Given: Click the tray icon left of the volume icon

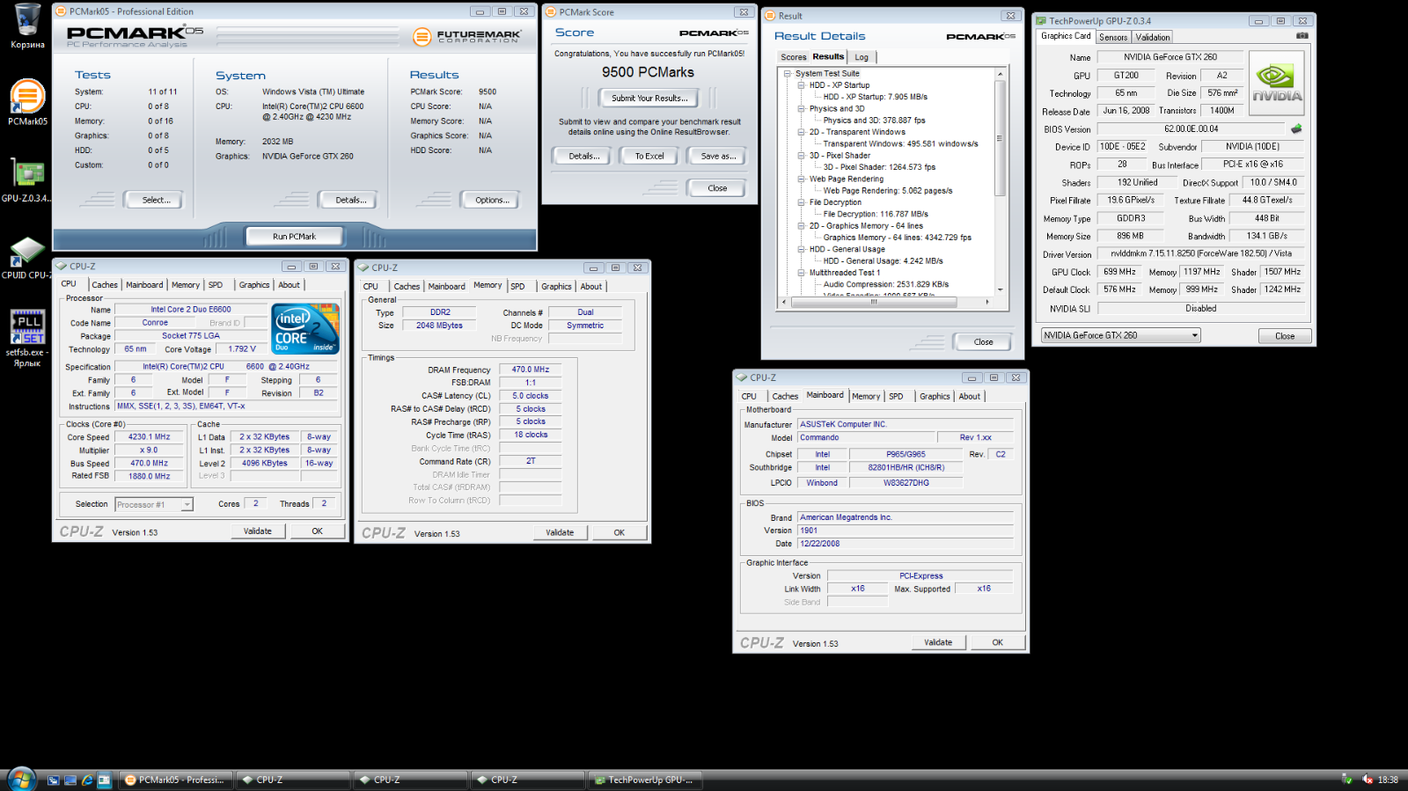Looking at the screenshot, I should pos(1346,780).
